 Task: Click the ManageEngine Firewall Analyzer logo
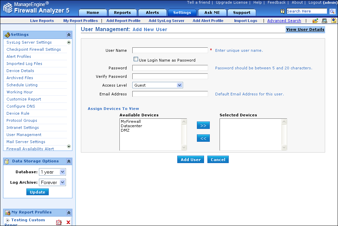(x=37, y=8)
